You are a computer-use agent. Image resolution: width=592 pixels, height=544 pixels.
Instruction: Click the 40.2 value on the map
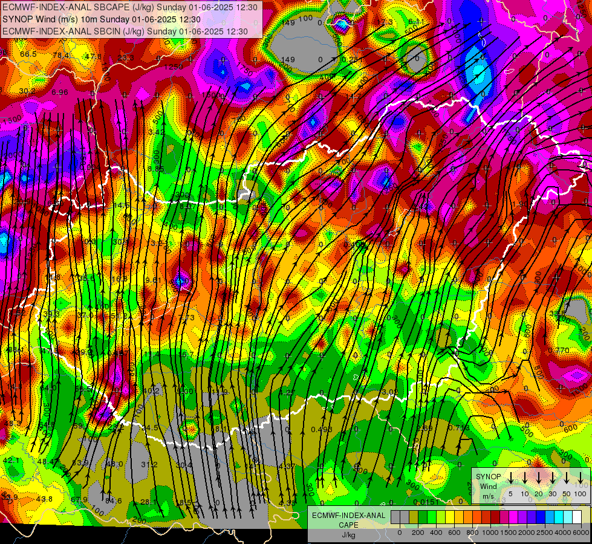pyautogui.click(x=151, y=391)
